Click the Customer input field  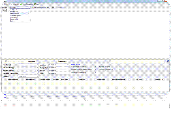click(46, 61)
